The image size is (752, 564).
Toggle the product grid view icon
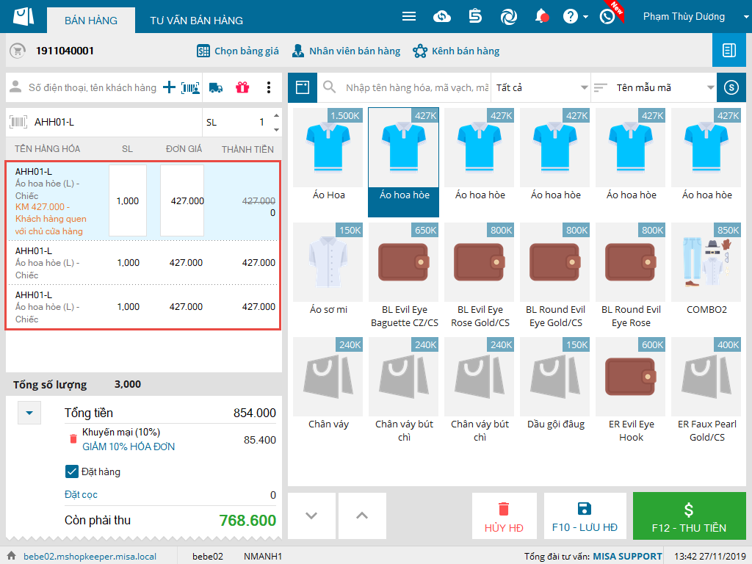303,87
